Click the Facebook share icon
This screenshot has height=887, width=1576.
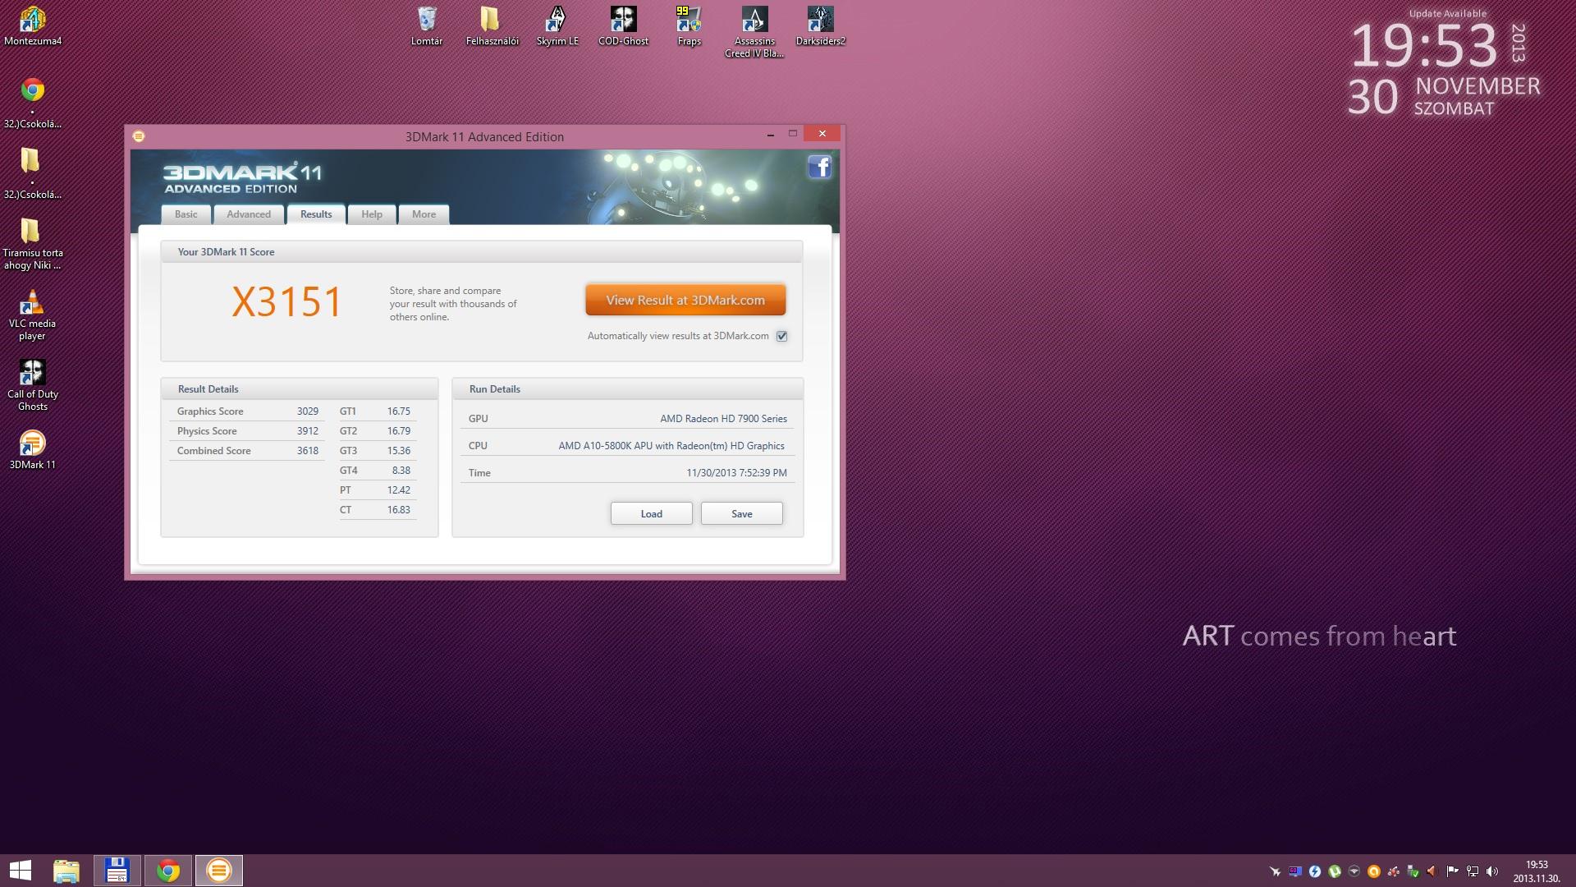819,167
